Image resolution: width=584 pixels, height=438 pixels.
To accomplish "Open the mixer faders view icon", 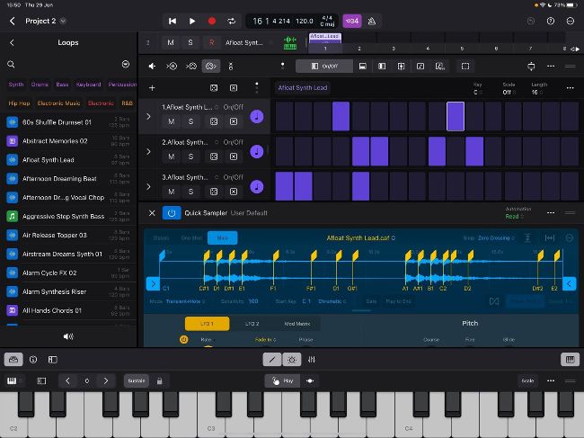I will [311, 359].
